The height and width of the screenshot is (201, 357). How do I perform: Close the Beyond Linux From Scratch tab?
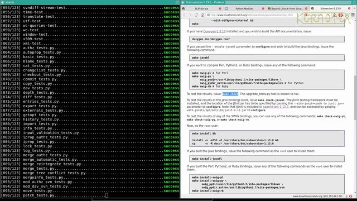[x=306, y=8]
